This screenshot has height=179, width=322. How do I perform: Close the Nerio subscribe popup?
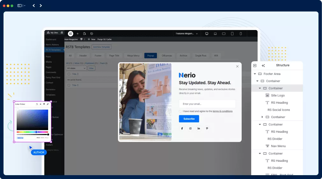click(238, 66)
